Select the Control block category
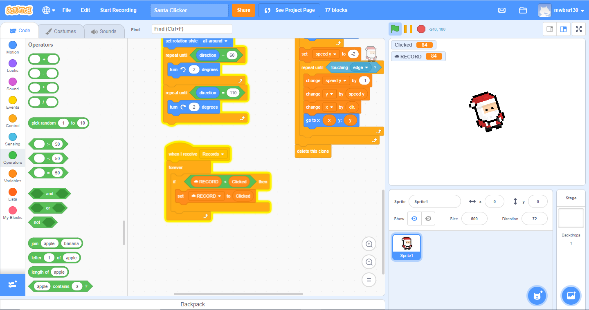This screenshot has height=310, width=589. point(13,121)
